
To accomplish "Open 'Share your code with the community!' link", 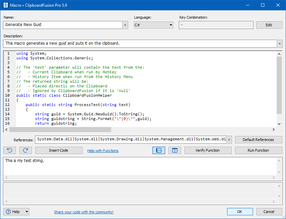I will coord(84,212).
